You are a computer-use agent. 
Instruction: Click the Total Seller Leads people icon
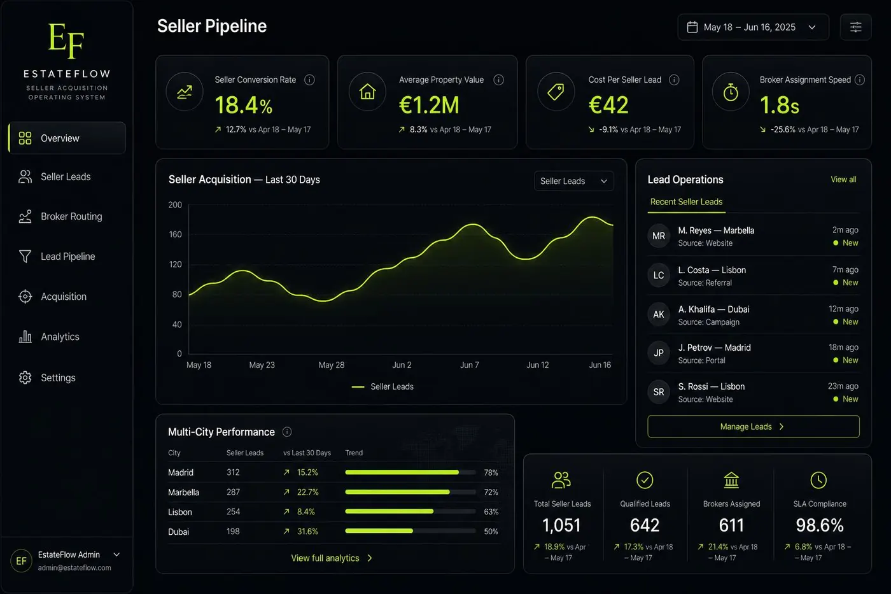pos(561,479)
